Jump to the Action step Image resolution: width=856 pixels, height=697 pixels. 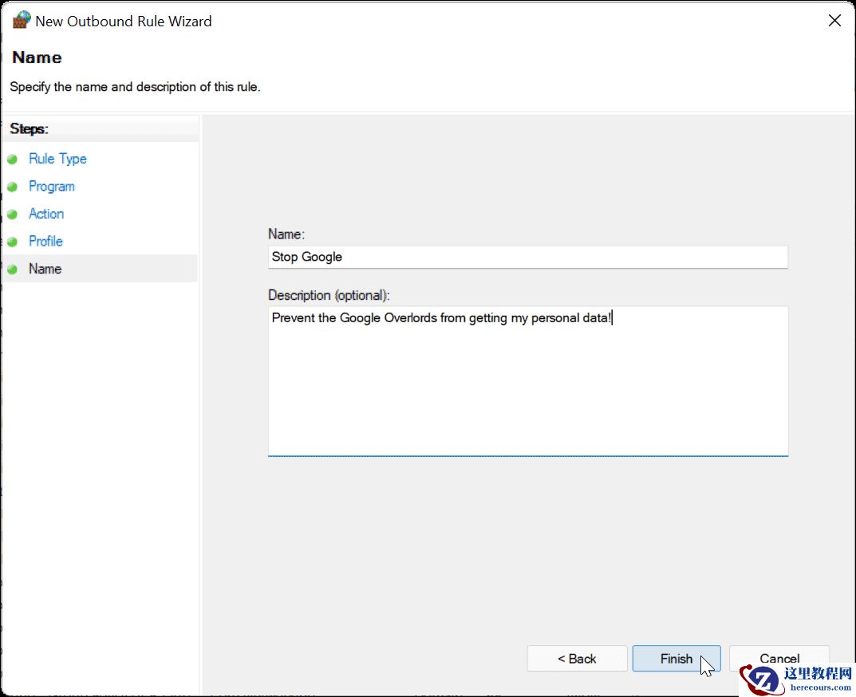[46, 214]
